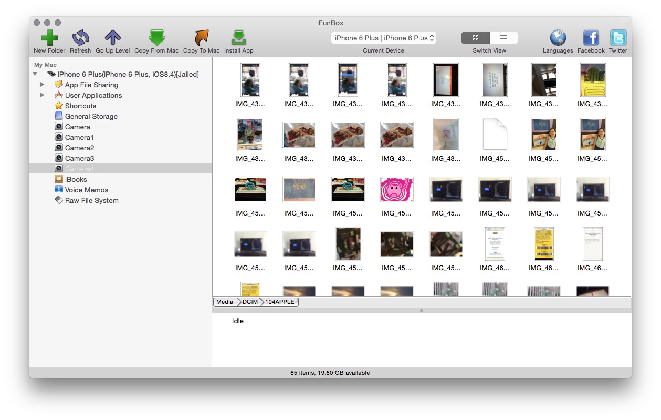Select Voice Memos in the sidebar
The image size is (661, 420).
click(86, 190)
